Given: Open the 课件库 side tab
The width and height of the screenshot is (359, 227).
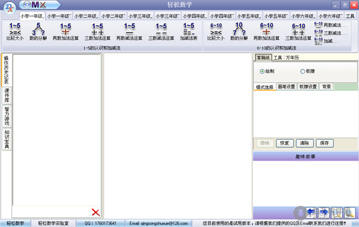Looking at the screenshot, I should [7, 96].
